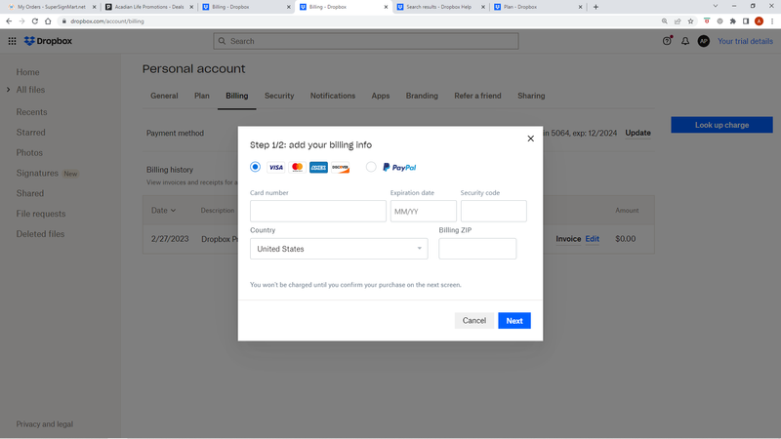The width and height of the screenshot is (781, 439).
Task: Open Recents in sidebar
Action: pyautogui.click(x=31, y=112)
